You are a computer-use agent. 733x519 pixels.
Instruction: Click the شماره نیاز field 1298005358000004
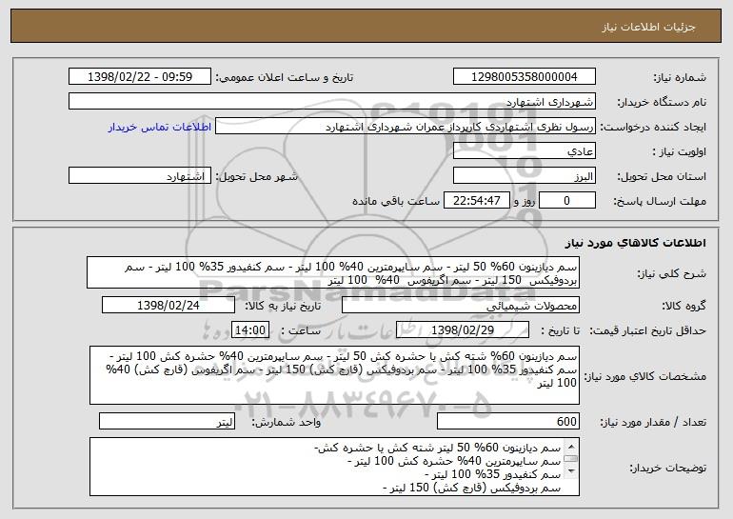[524, 77]
